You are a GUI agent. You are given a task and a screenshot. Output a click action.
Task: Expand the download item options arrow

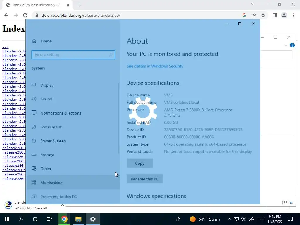point(62,205)
